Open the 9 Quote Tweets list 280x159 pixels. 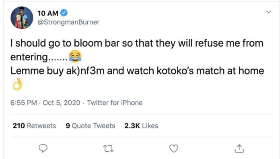click(91, 126)
